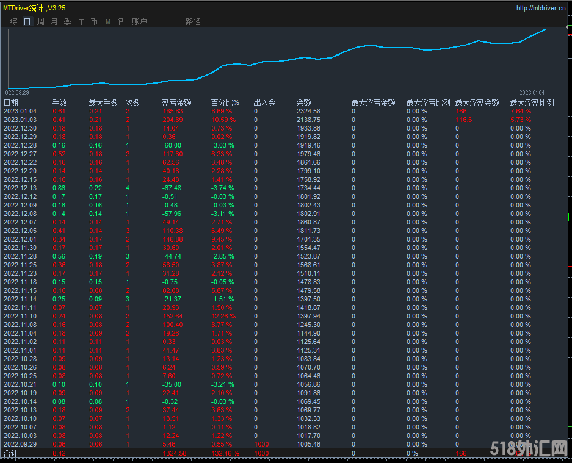Switch to the M tab

click(108, 21)
